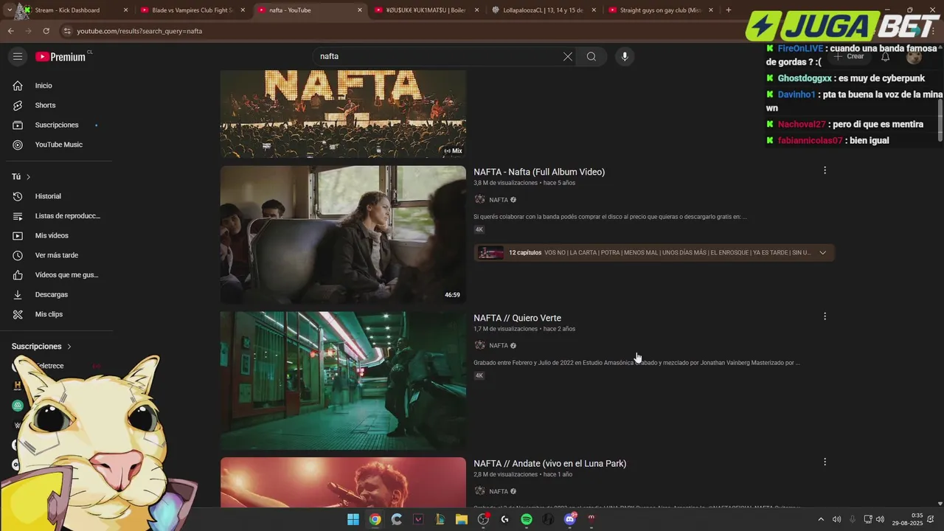Reload the page with refresh button
The image size is (944, 531).
coord(46,31)
